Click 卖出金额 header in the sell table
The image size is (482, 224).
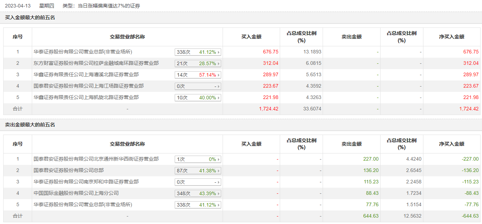coord(352,144)
